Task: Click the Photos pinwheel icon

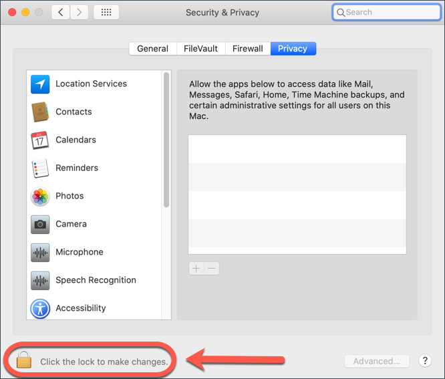Action: [x=40, y=196]
